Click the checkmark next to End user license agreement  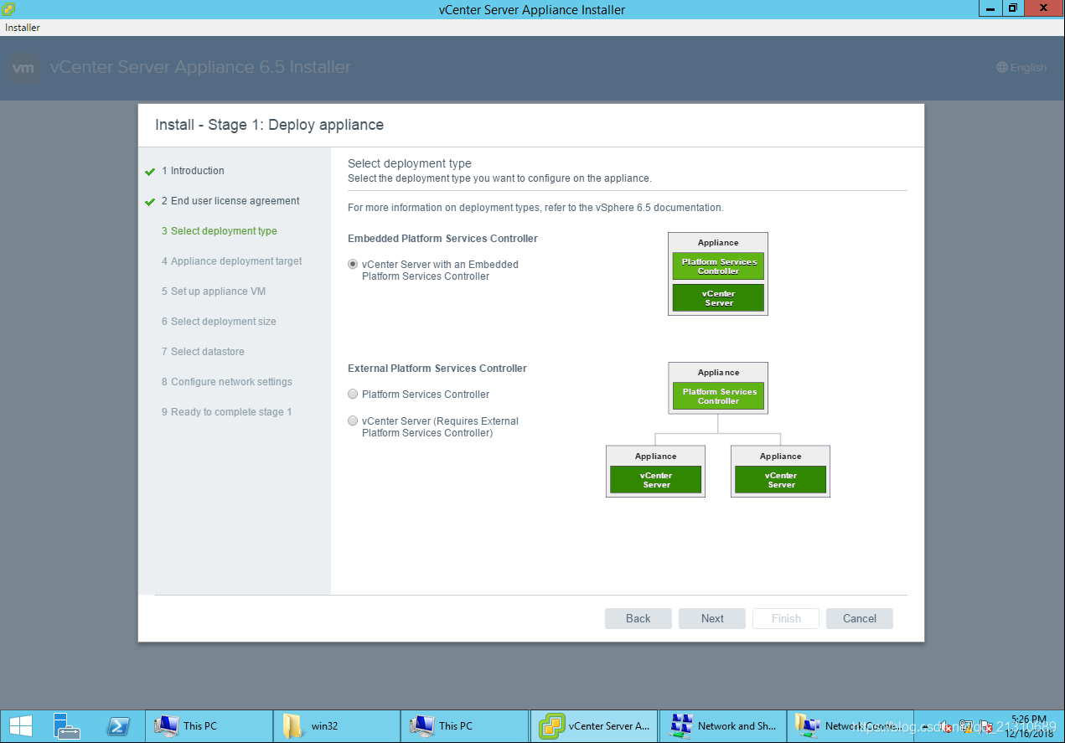point(150,202)
